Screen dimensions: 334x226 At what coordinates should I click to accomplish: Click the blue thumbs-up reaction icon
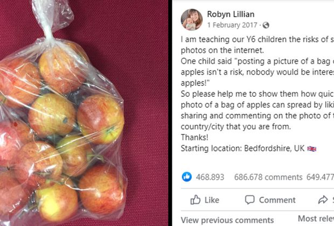coord(187,176)
